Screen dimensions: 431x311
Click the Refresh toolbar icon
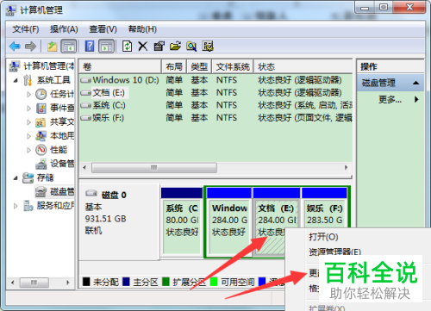[x=128, y=47]
